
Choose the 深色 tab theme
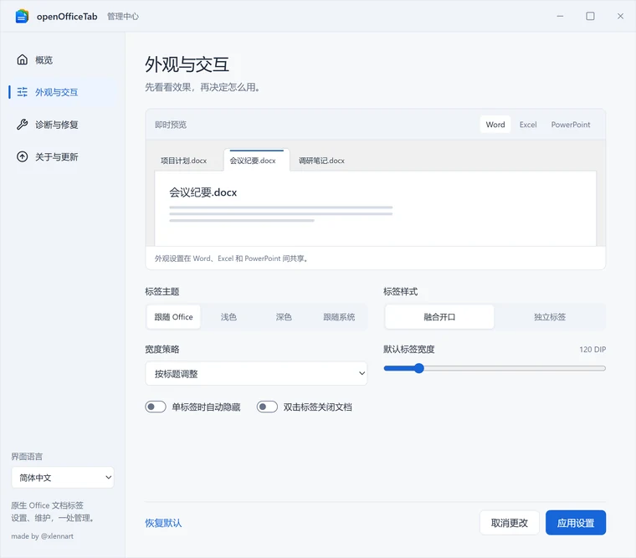point(284,317)
